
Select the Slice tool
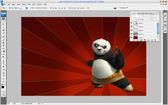pos(3,33)
